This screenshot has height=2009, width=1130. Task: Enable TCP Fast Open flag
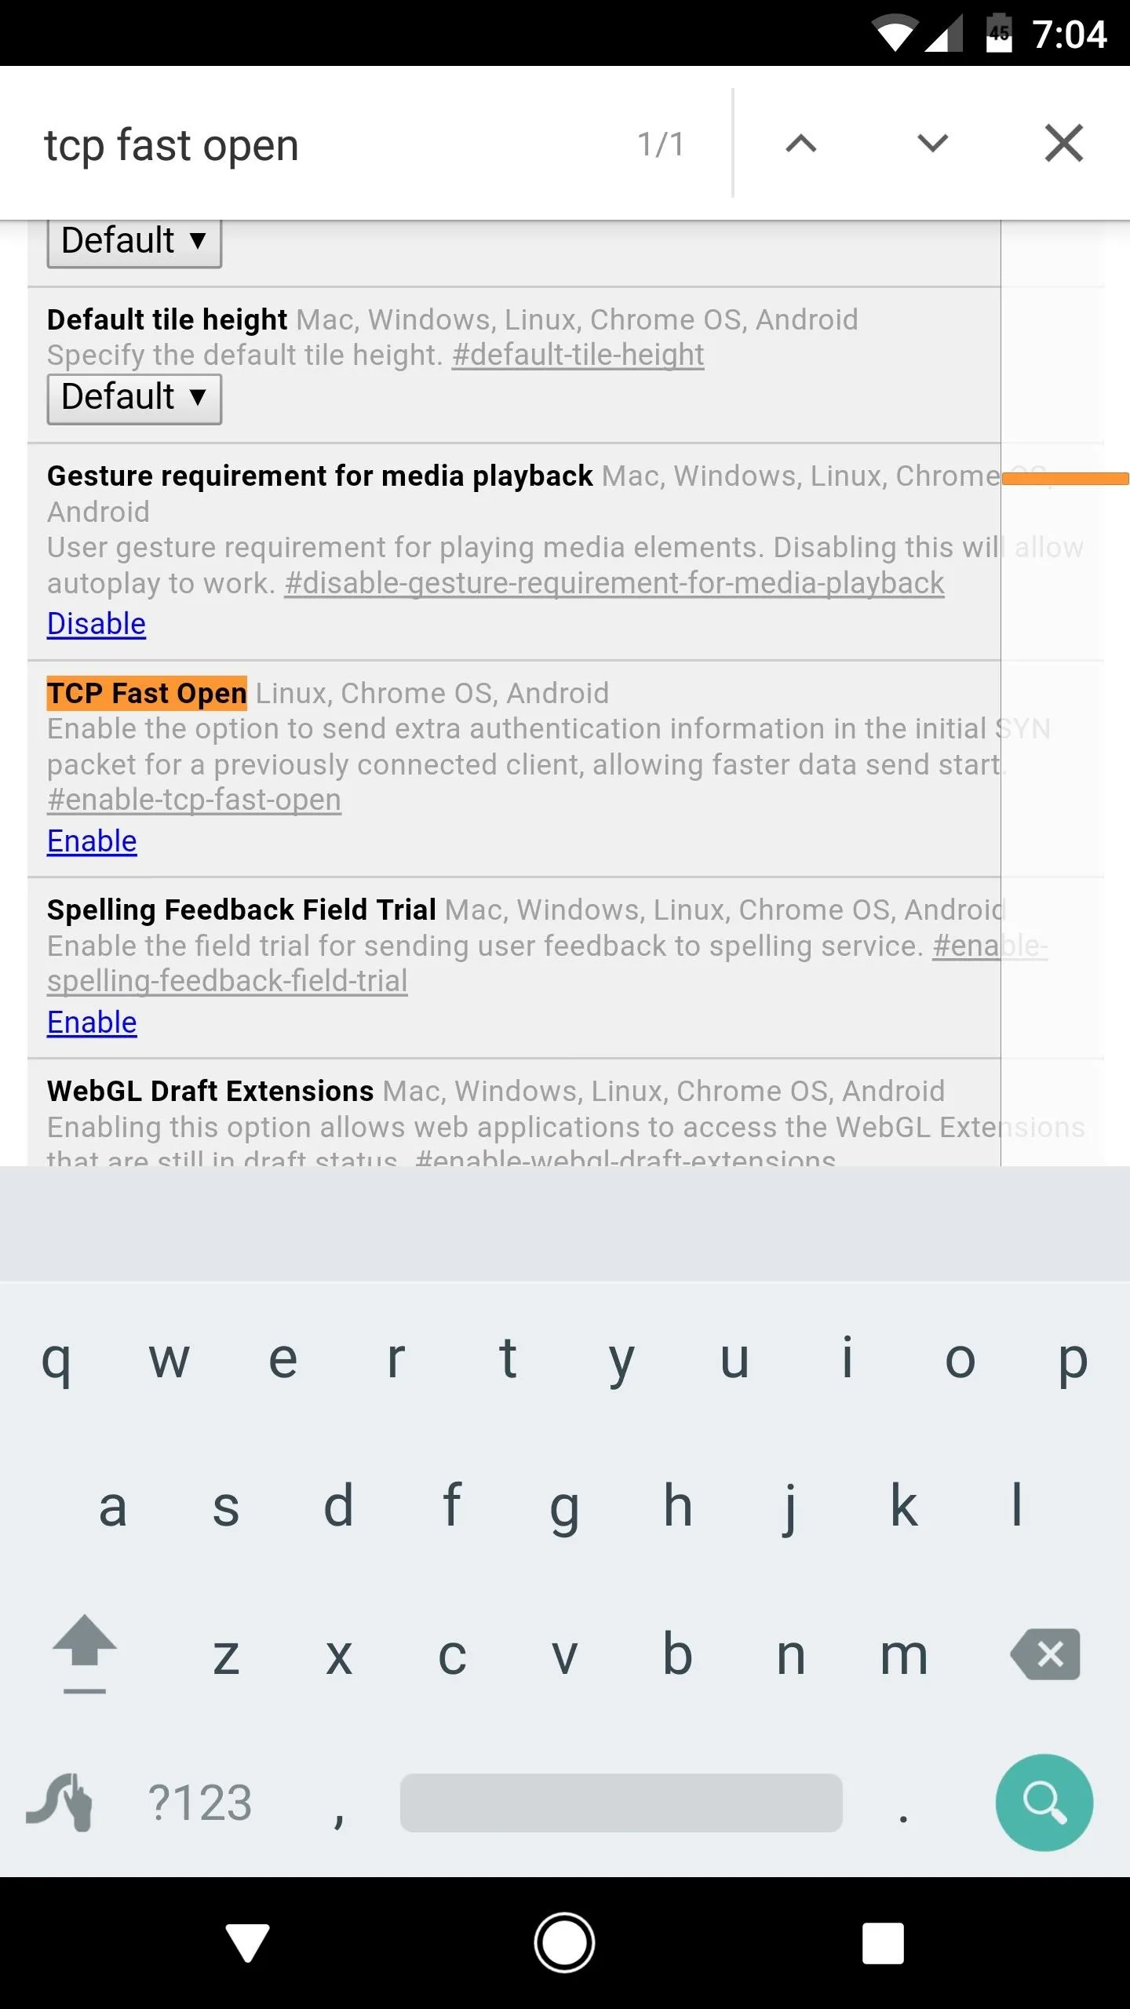coord(92,841)
